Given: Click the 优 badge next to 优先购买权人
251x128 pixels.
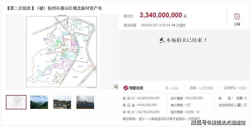Looking at the screenshot, I should click(x=239, y=105).
